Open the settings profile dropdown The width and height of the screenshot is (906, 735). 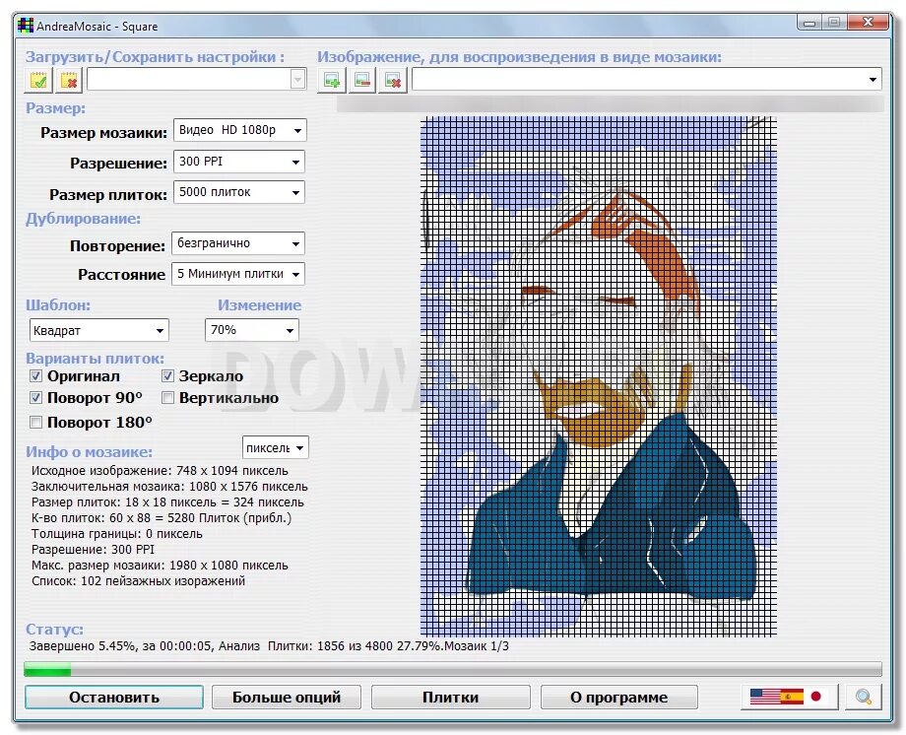(196, 79)
